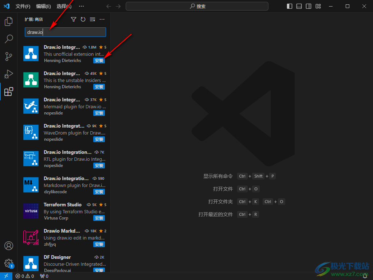Select the virtusa Terraform Studio icon
The height and width of the screenshot is (280, 373).
click(x=31, y=211)
